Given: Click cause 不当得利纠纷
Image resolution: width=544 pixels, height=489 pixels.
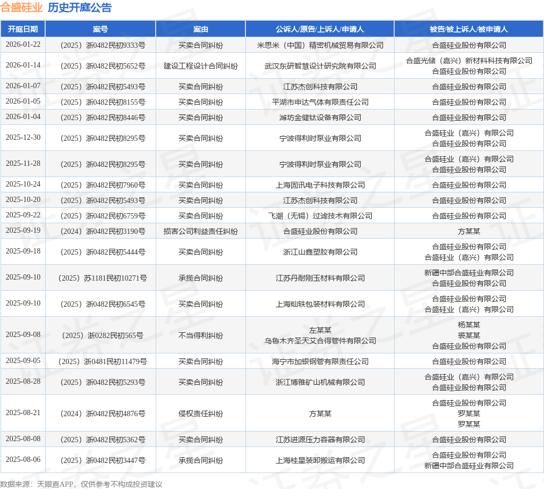Looking at the screenshot, I should pyautogui.click(x=200, y=335).
